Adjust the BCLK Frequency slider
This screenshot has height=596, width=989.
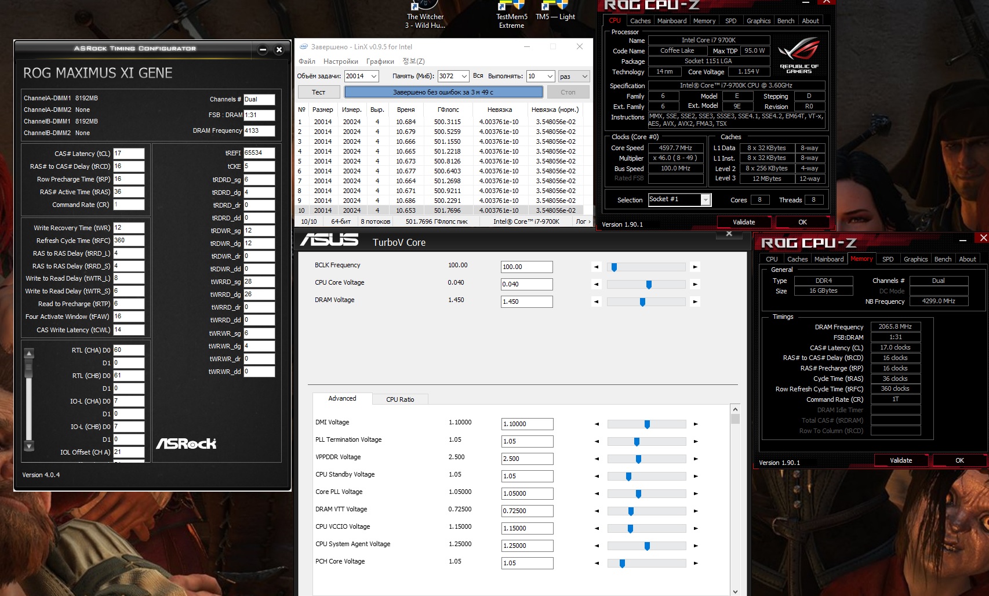pos(646,267)
